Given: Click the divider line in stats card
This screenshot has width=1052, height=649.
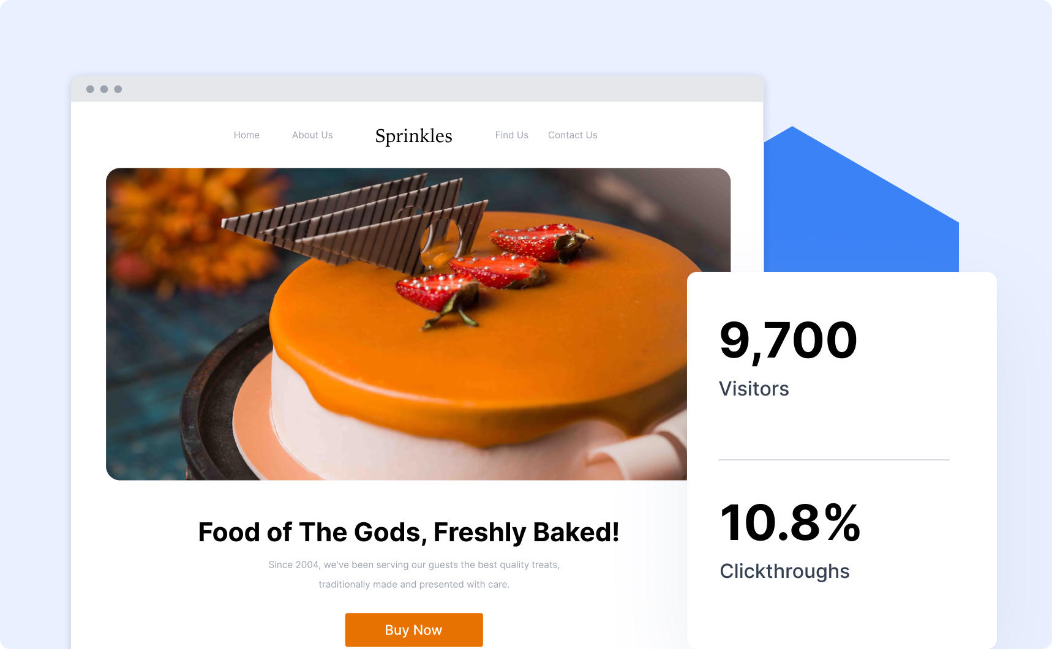Looking at the screenshot, I should pos(834,459).
